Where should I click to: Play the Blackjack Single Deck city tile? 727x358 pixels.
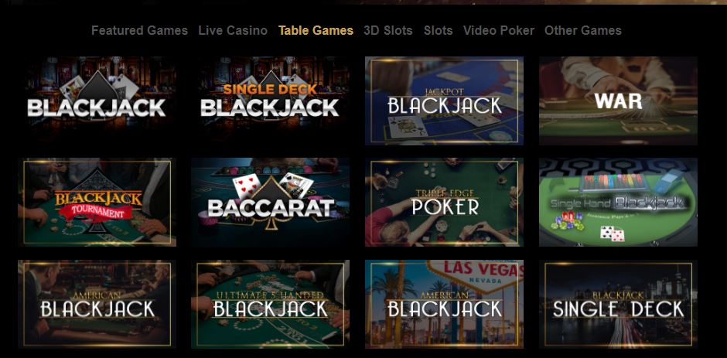click(618, 304)
